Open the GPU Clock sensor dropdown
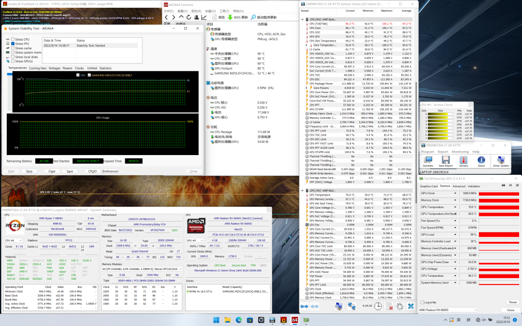Image resolution: width=522 pixels, height=326 pixels. click(x=455, y=193)
